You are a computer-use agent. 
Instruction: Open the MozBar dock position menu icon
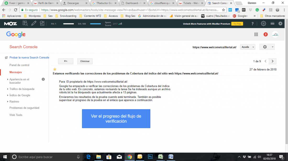click(x=272, y=23)
